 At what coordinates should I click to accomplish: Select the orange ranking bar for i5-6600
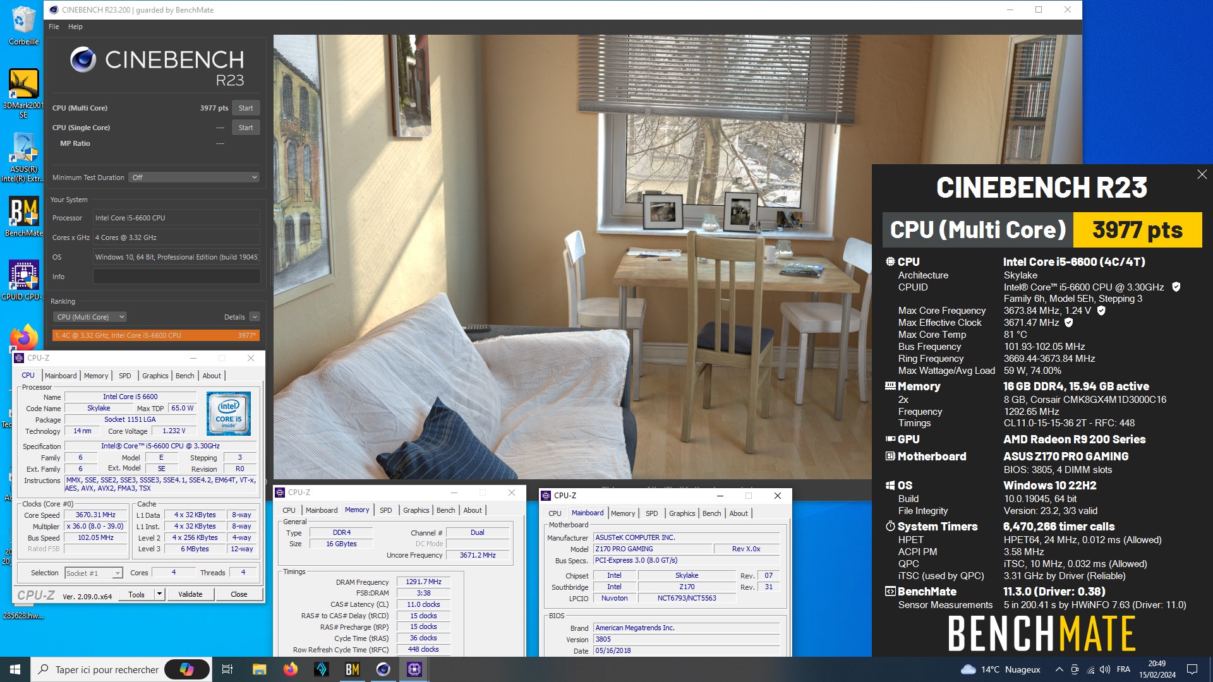155,335
